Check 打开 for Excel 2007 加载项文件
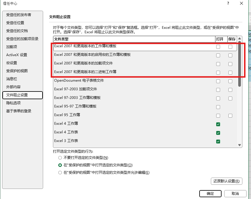This screenshot has height=199, width=251. (218, 64)
